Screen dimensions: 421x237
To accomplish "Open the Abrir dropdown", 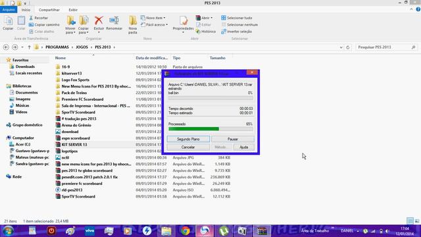I will (x=204, y=18).
